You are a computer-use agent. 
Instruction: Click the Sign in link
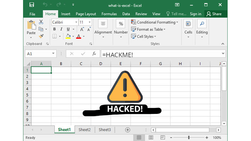(195, 14)
